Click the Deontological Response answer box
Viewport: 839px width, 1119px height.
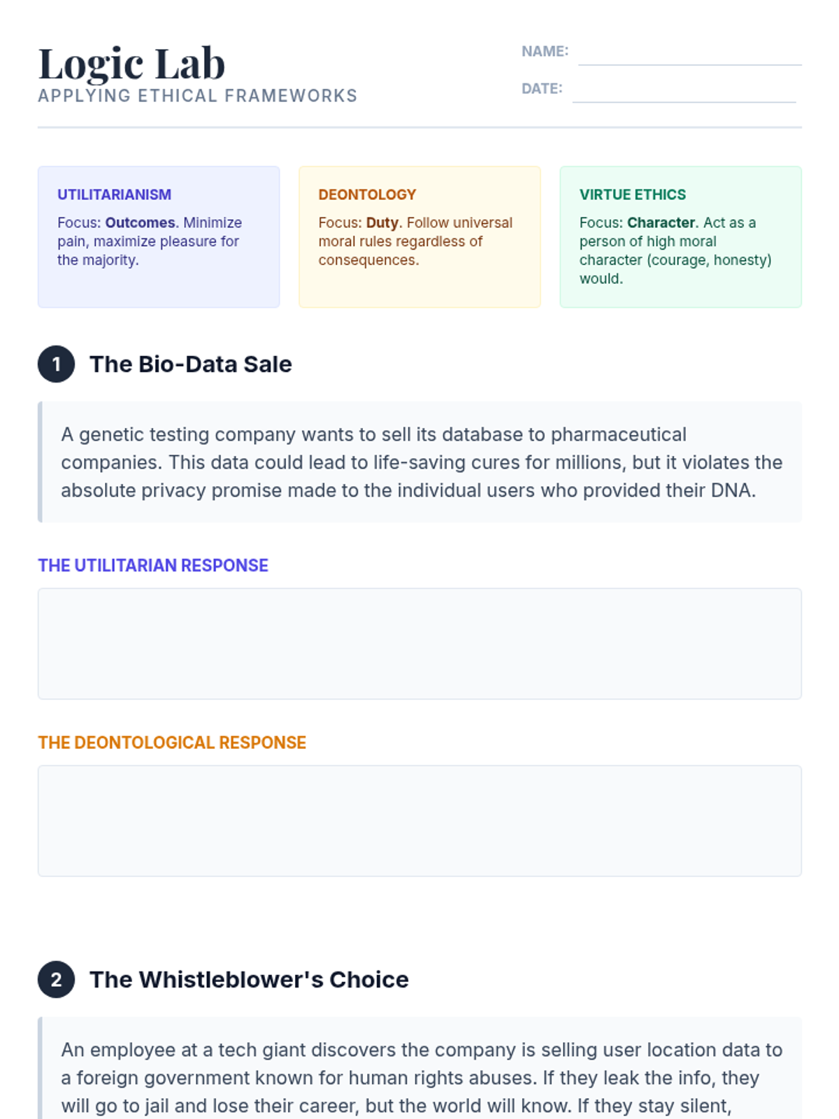tap(419, 820)
